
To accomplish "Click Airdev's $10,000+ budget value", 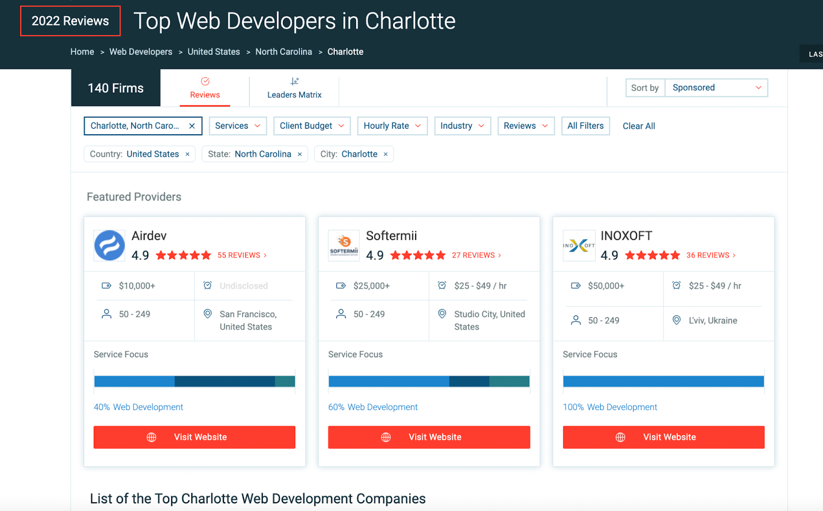I will [137, 286].
